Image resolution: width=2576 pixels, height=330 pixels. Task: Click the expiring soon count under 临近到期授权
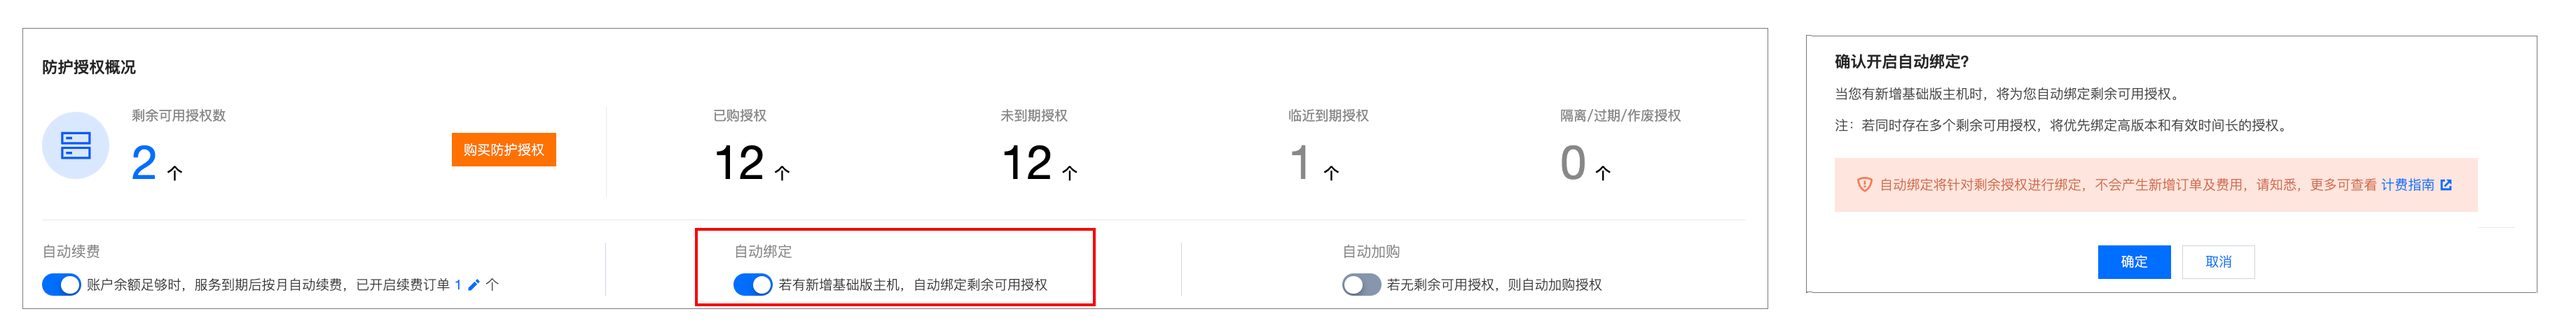(x=1299, y=164)
